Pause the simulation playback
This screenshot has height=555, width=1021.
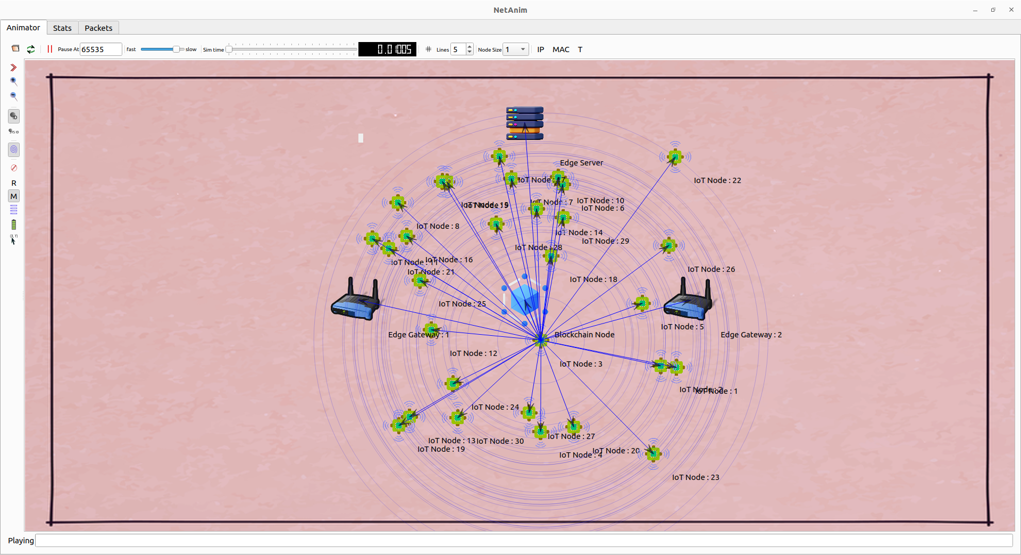tap(49, 49)
